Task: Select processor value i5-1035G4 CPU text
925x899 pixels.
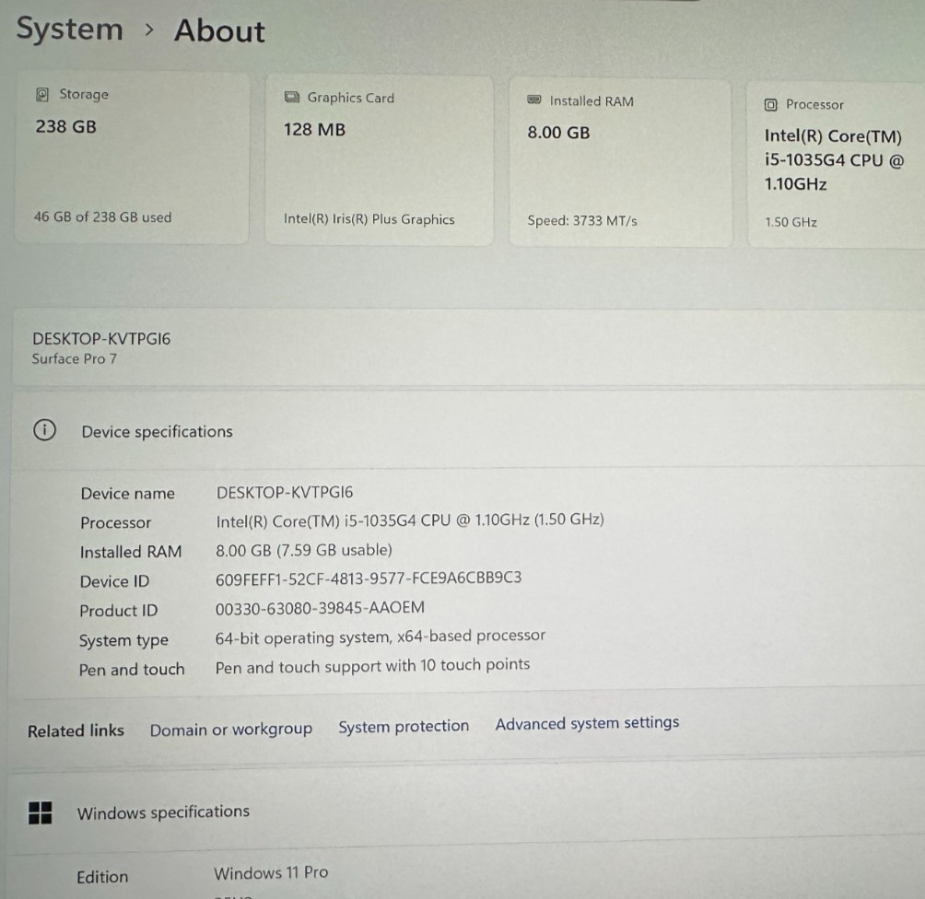Action: tap(409, 520)
